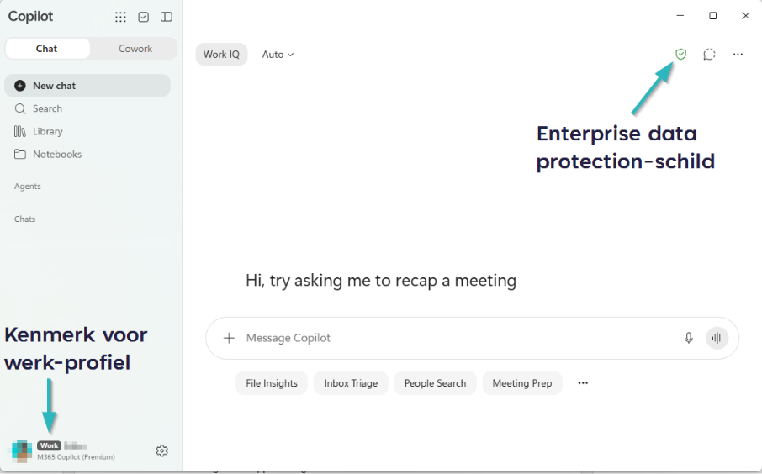Image resolution: width=762 pixels, height=474 pixels.
Task: Click the green enterprise data protection shield
Action: [x=681, y=54]
